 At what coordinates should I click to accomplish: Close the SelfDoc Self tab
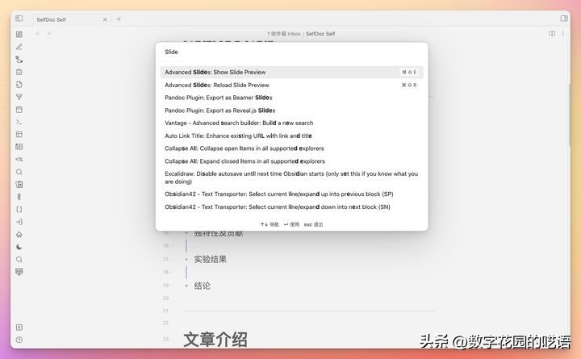click(105, 19)
